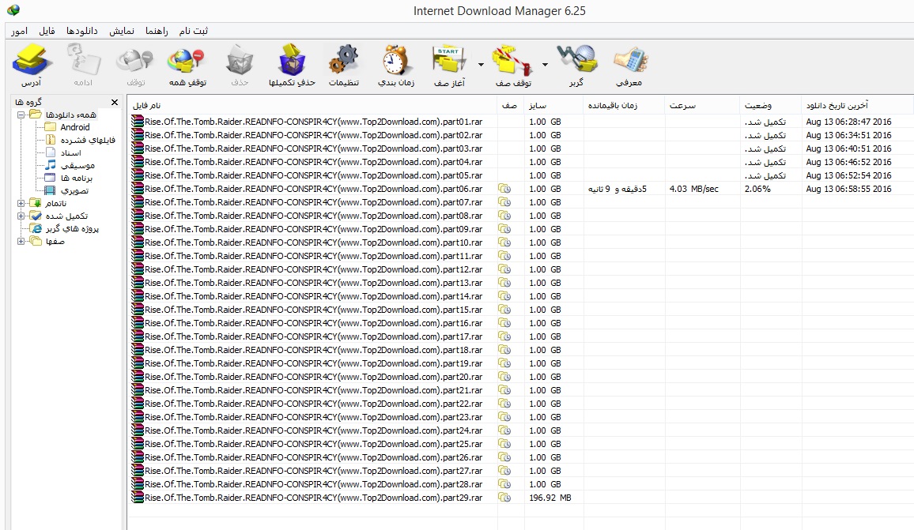
Task: Click the RAR archive icon beside part15.rar
Action: (138, 310)
